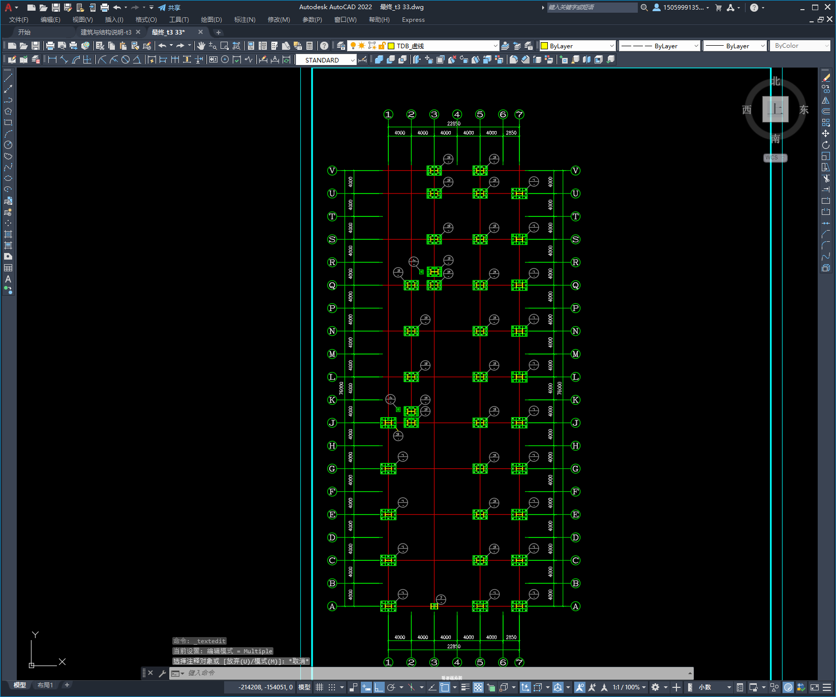Click the Solid Union icon in the modeling toolbar
Viewport: 836px width, 697px height.
pyautogui.click(x=379, y=59)
